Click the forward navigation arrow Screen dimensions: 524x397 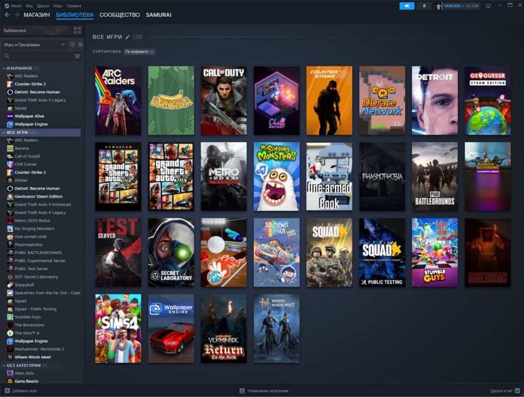tap(16, 15)
